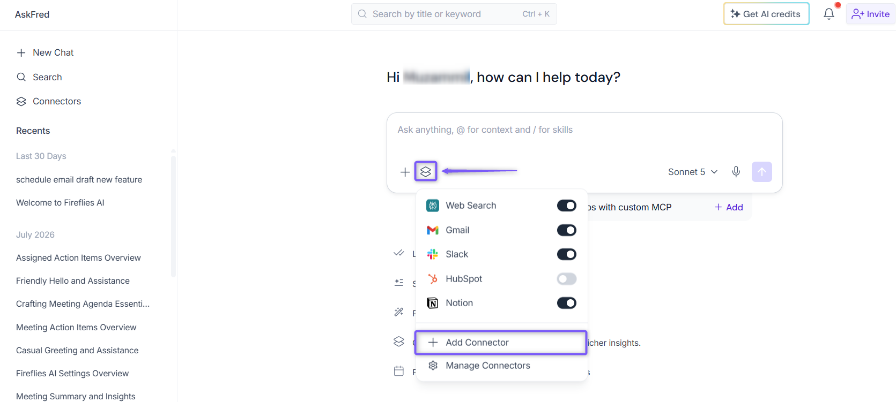Click the AskFred logo text
Screen dimensions: 896x402
tap(32, 14)
